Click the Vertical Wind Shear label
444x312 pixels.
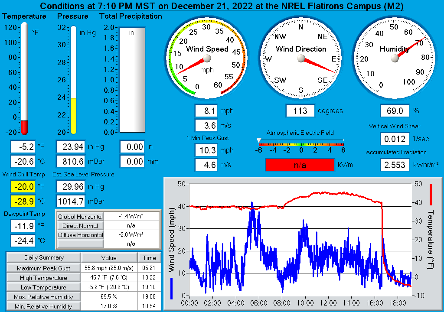[395, 126]
